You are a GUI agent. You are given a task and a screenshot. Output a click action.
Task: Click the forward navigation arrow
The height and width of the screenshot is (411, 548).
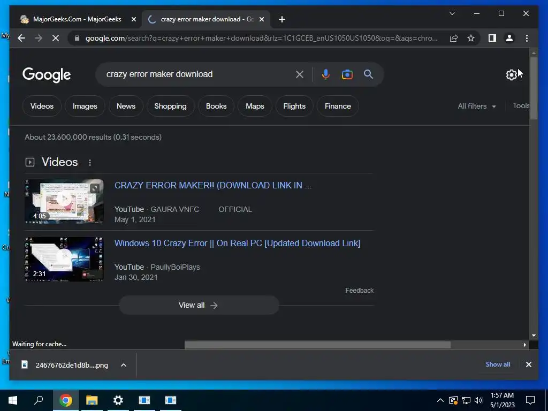(39, 38)
